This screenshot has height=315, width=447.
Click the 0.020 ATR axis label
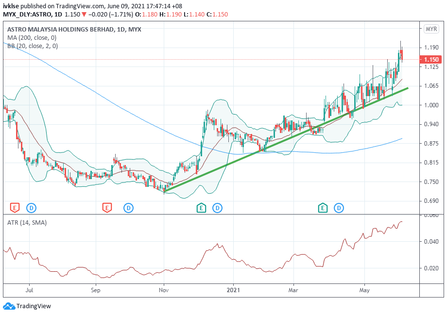[x=431, y=268]
